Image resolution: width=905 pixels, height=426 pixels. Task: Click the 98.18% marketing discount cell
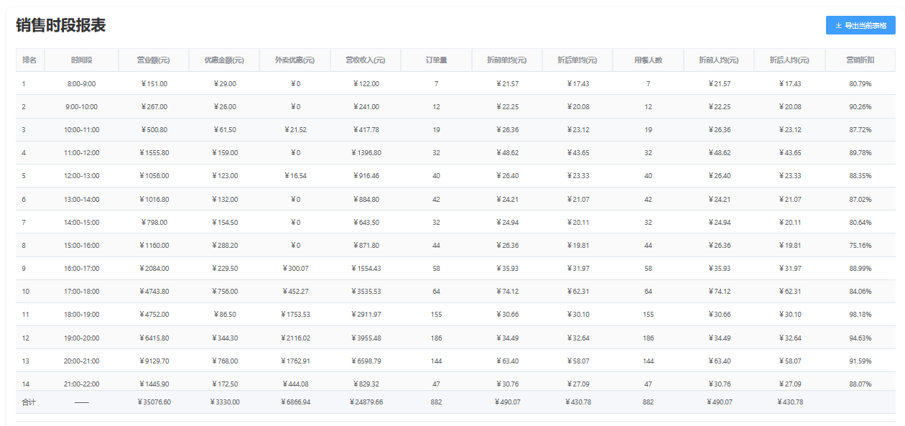tap(860, 315)
